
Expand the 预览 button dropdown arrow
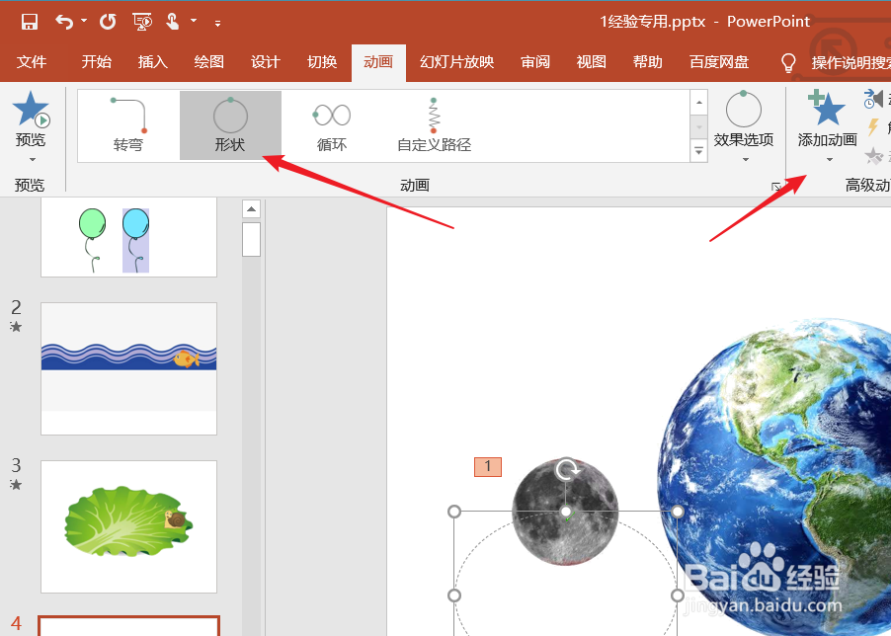pos(32,160)
